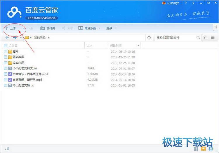Click the 今日处理文档.txt file icon
Viewport: 219px width, 153px height.
(x=10, y=85)
